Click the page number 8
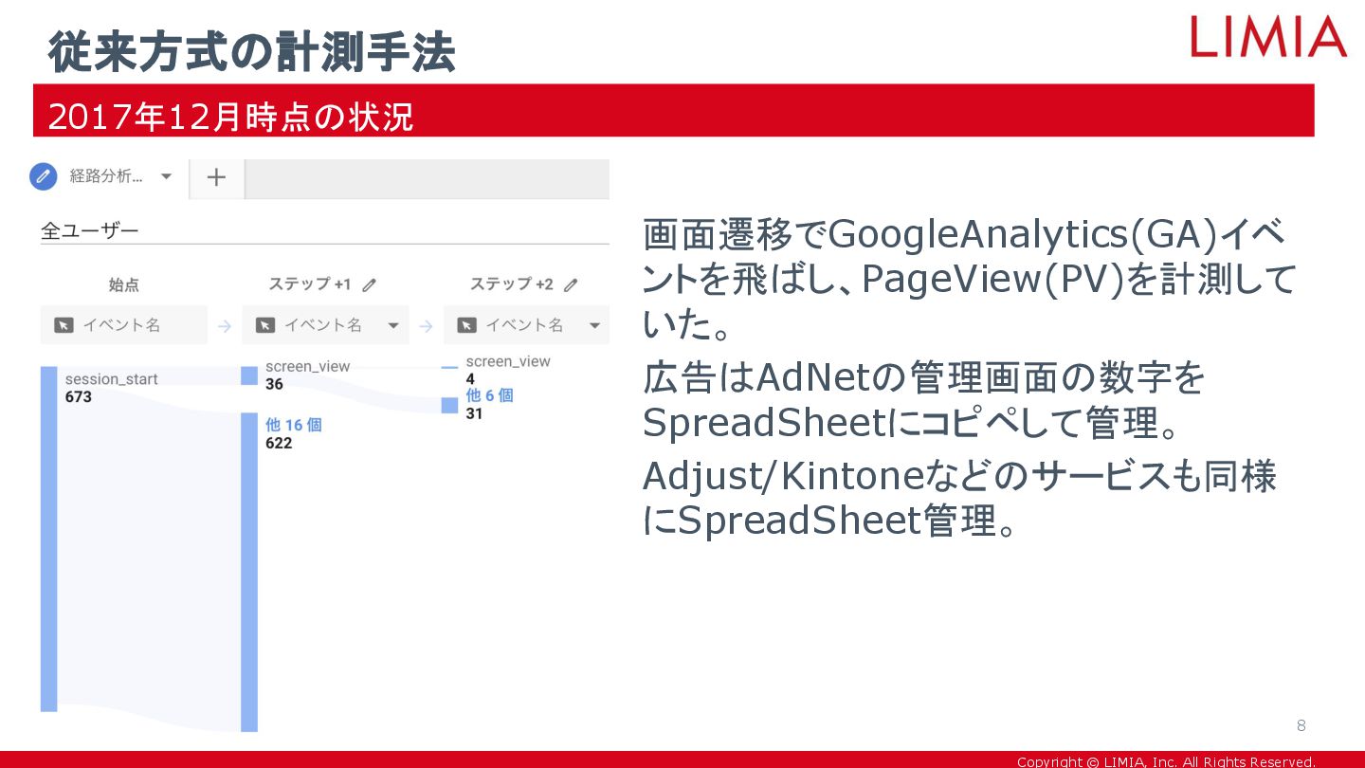The height and width of the screenshot is (768, 1365). (1301, 726)
